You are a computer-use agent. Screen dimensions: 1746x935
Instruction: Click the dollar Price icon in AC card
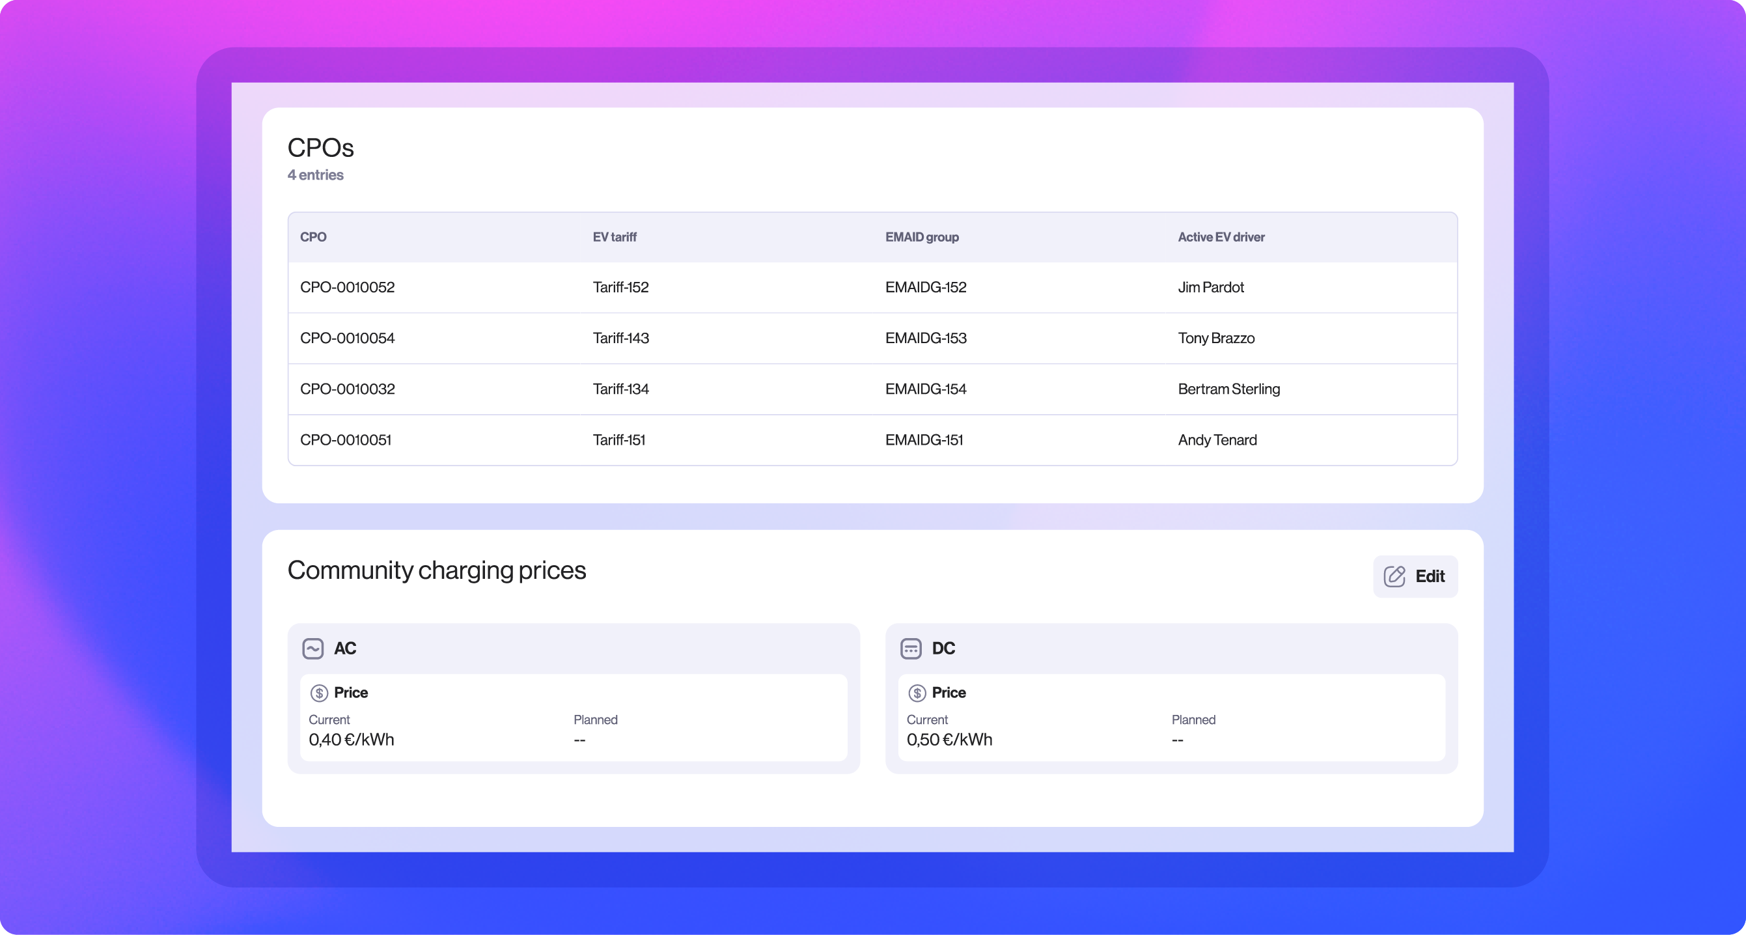(318, 692)
